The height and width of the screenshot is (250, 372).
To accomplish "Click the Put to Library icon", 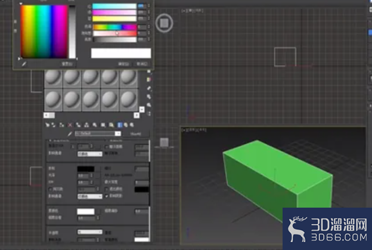I will coord(95,125).
